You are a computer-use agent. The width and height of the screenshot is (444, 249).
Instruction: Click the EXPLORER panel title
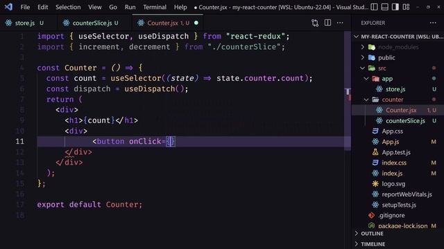pos(373,23)
